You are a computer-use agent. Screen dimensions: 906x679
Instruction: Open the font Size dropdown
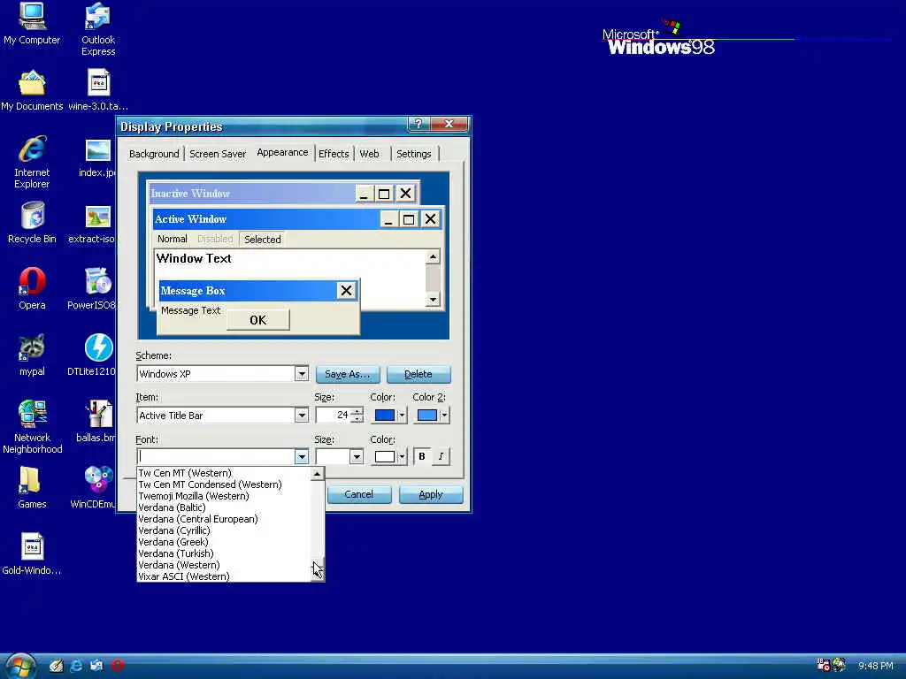pos(357,457)
